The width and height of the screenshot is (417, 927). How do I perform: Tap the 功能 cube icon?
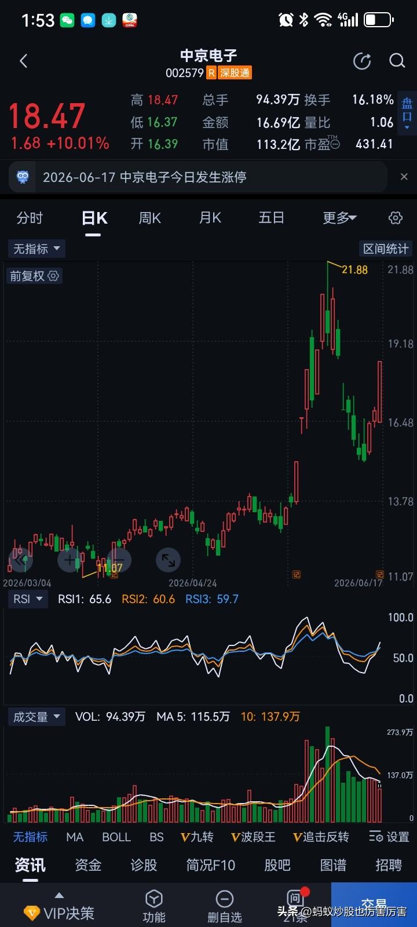click(153, 899)
